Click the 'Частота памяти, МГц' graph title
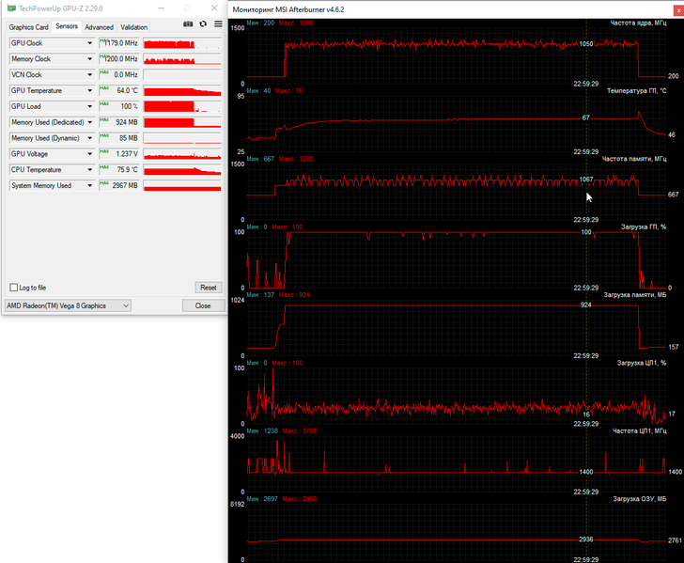 (x=634, y=159)
